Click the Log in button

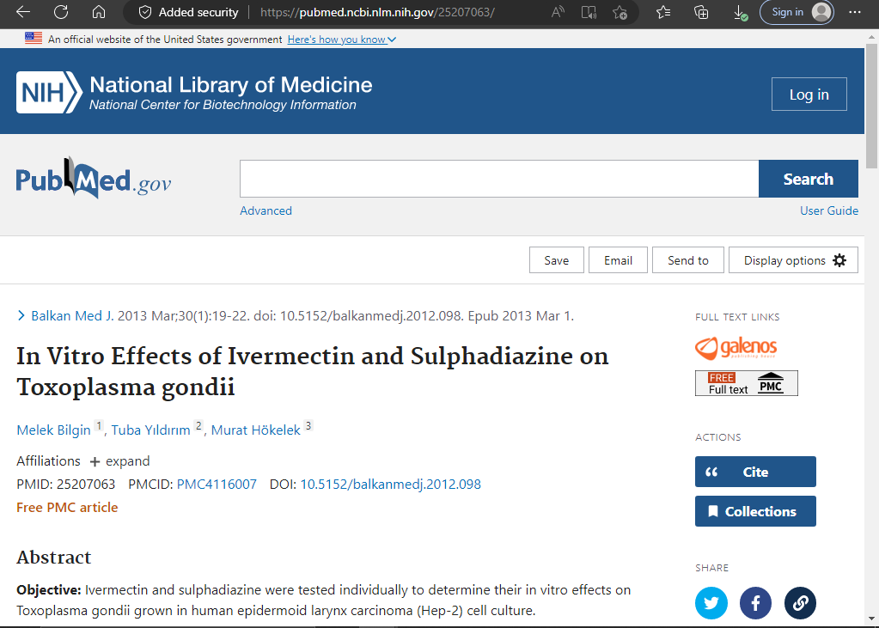click(809, 95)
